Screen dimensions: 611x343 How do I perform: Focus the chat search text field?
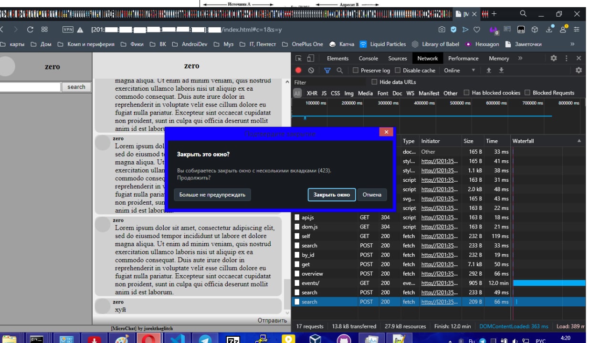(x=30, y=87)
